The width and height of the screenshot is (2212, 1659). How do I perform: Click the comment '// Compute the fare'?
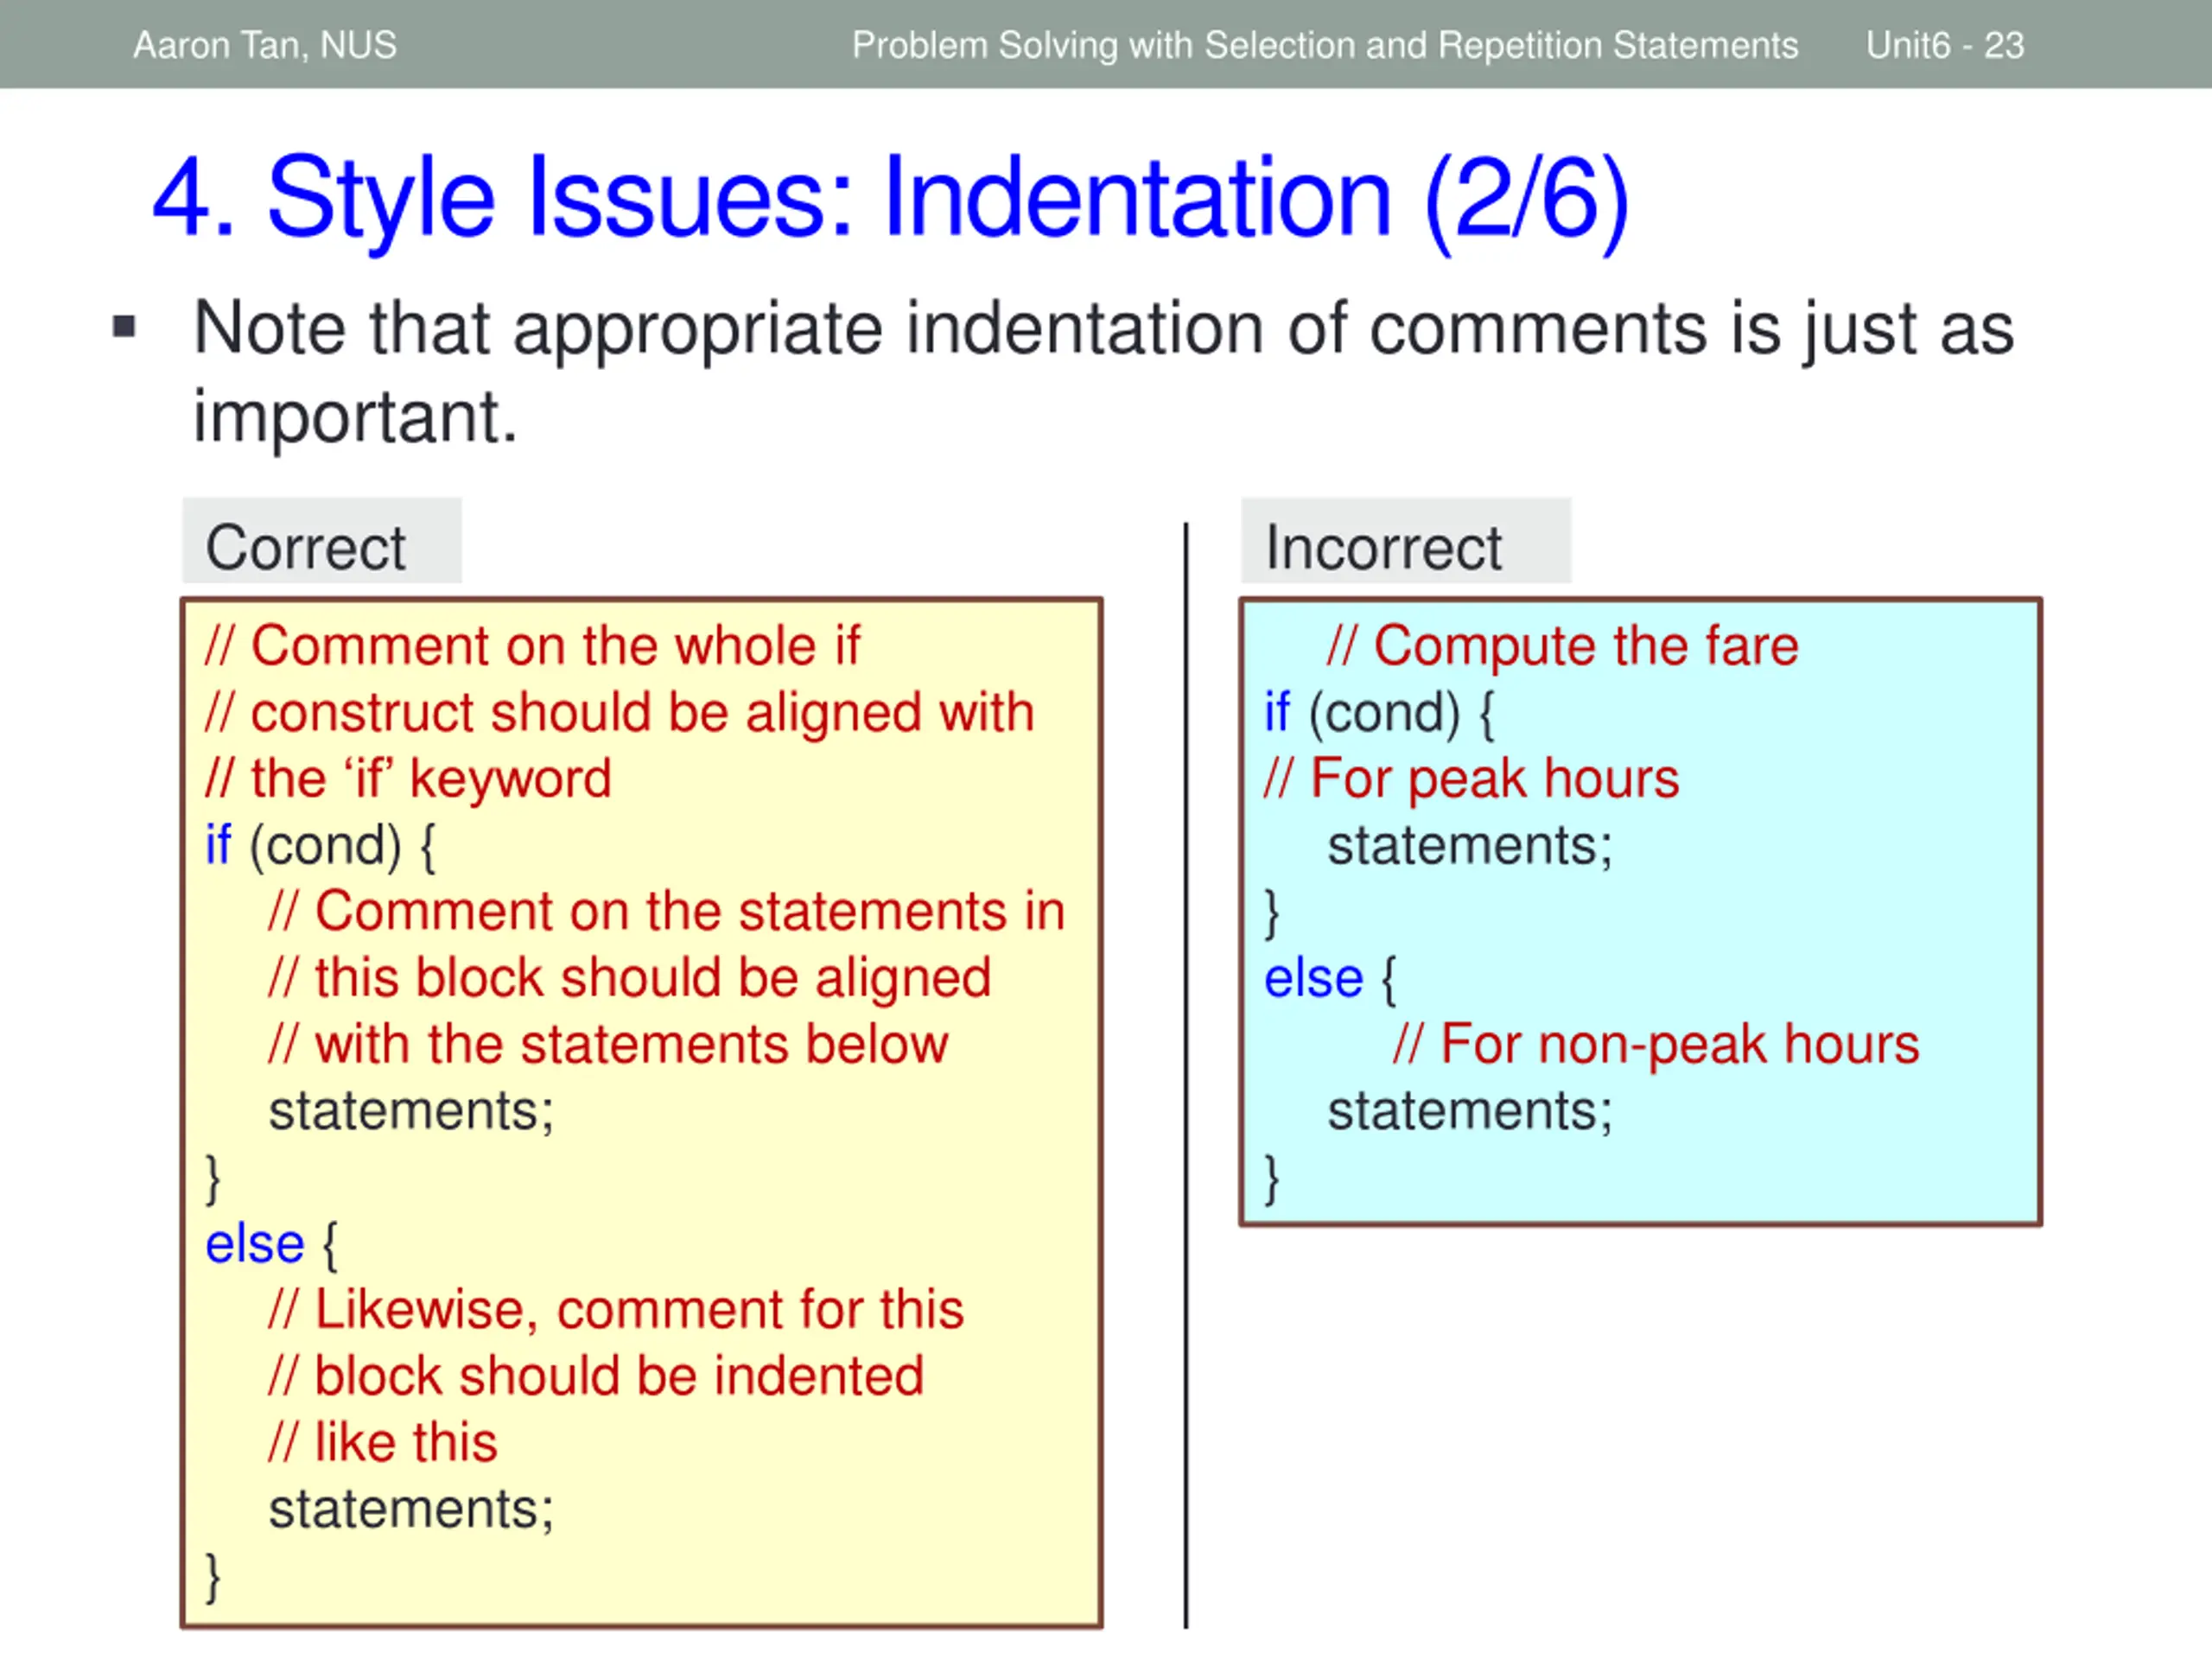pyautogui.click(x=1563, y=646)
